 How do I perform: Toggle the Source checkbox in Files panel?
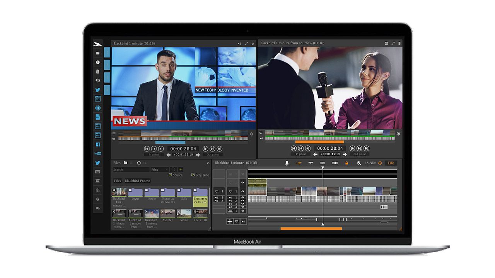tap(171, 175)
